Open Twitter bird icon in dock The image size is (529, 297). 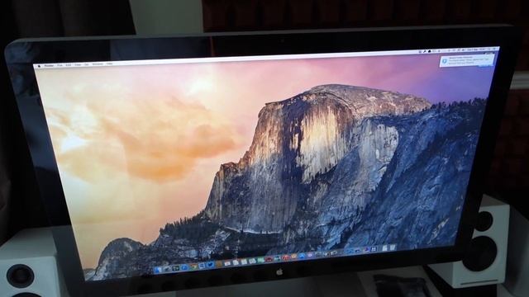(x=210, y=264)
